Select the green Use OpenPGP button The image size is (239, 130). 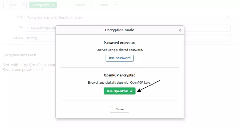click(x=120, y=91)
